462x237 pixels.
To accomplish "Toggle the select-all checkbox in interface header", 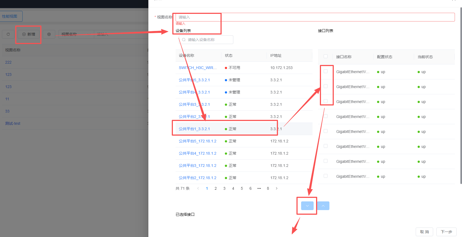I will pyautogui.click(x=326, y=56).
